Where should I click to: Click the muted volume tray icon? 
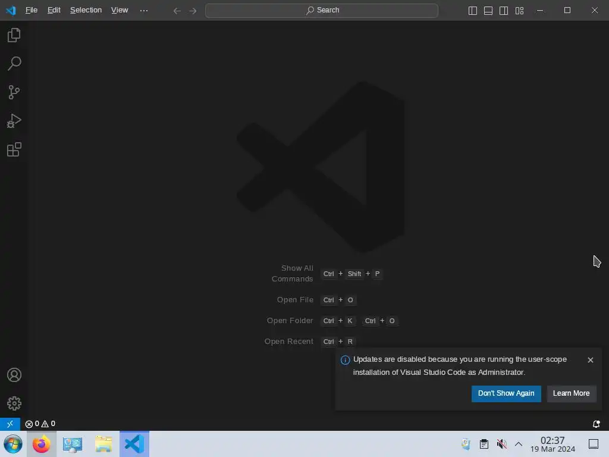[x=501, y=444]
